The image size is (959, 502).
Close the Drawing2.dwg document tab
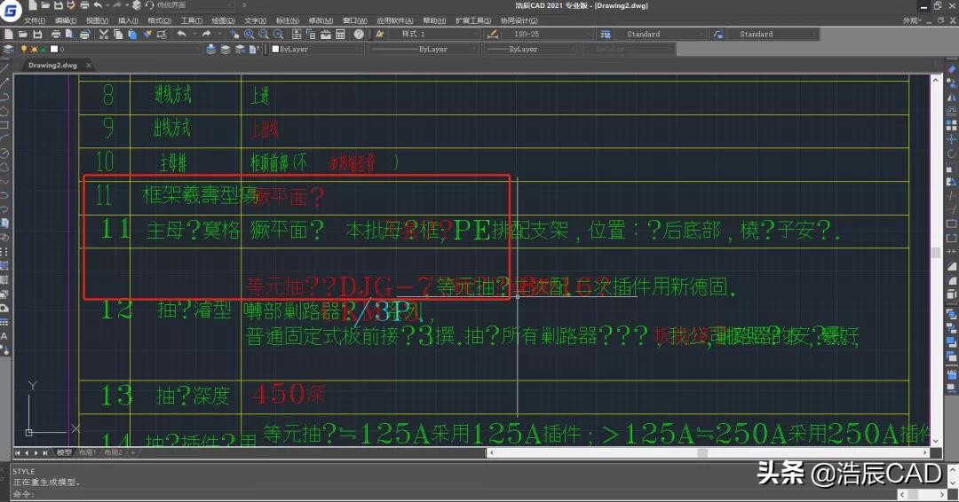[89, 66]
